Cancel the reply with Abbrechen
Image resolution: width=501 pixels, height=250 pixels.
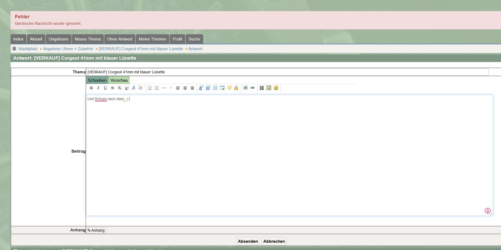[274, 241]
